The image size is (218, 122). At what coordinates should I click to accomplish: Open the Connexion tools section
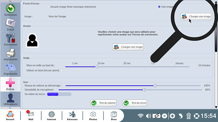point(10,40)
